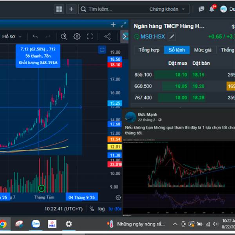235x235 pixels.
Task: Open the weather widget Những ngày nóng
Action: click(136, 224)
